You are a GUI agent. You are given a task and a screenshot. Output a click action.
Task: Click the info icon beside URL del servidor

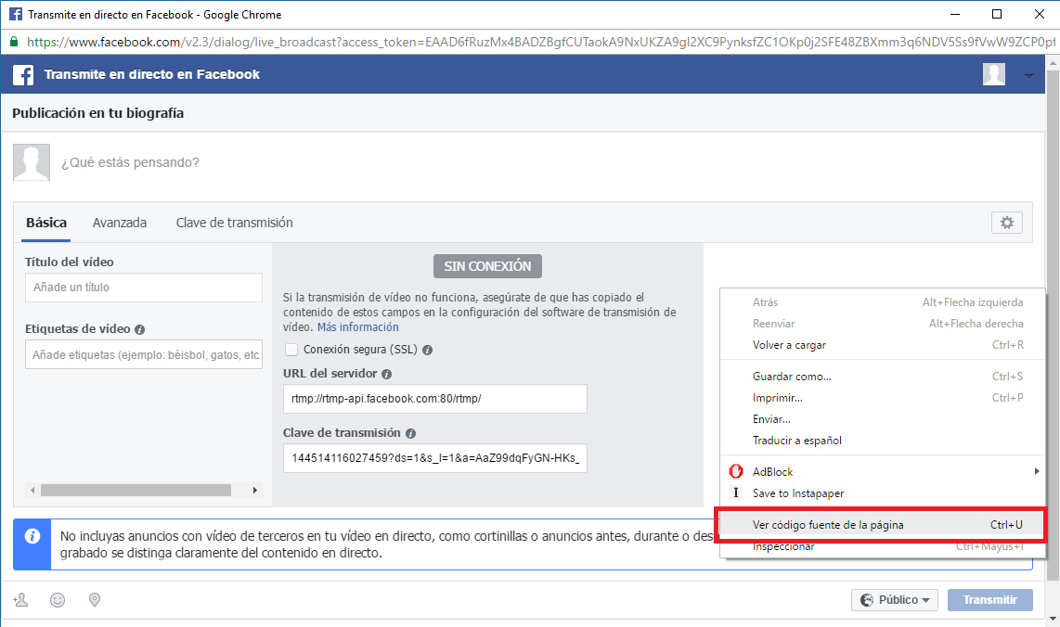386,375
